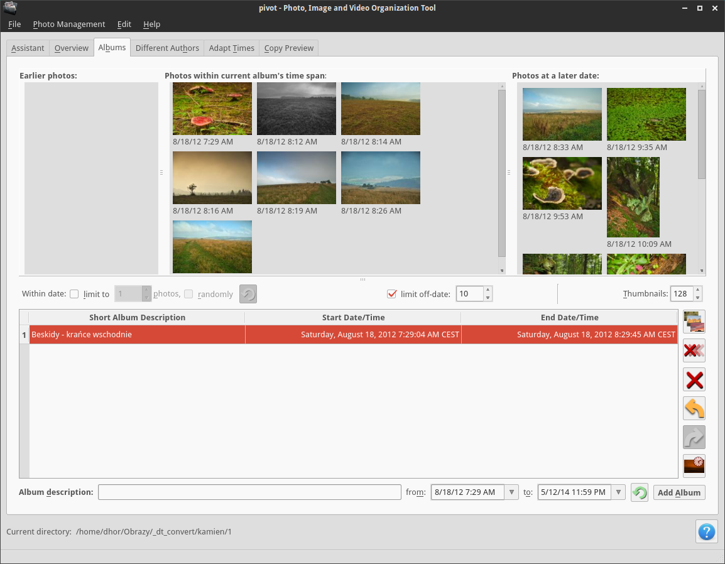Click row number 1 header in album table
This screenshot has height=564, width=725.
coord(24,335)
